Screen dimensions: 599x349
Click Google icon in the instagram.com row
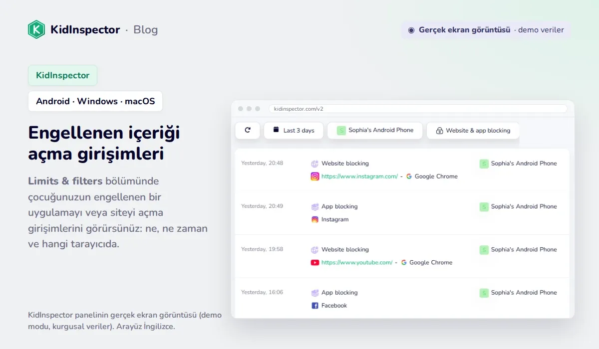pos(409,176)
